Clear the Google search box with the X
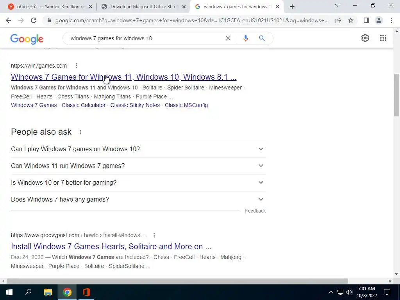 click(228, 38)
